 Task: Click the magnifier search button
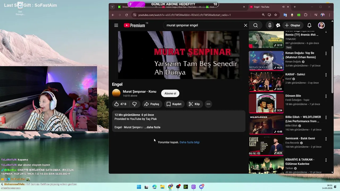point(256,25)
